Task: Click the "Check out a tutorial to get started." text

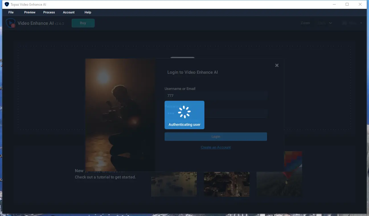Action: (105, 177)
